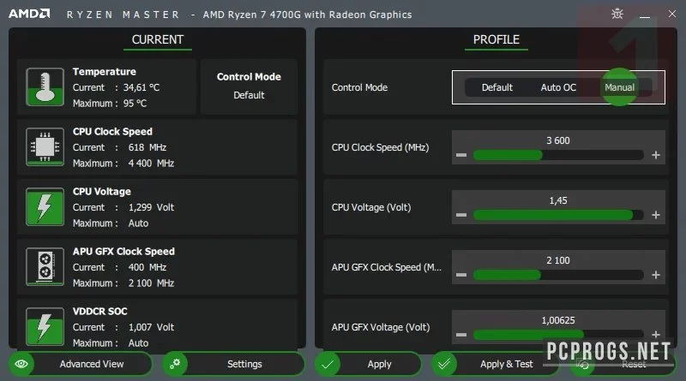Click the APU GFX Voltage (Volt) label
Image resolution: width=686 pixels, height=381 pixels.
tap(381, 327)
